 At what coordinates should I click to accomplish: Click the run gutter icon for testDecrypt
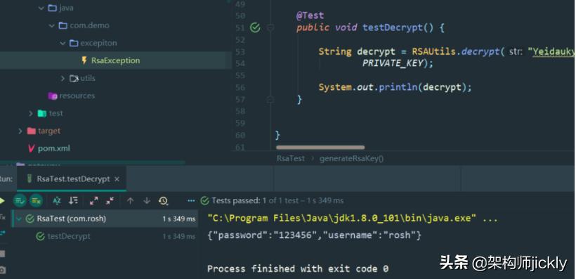tap(255, 27)
